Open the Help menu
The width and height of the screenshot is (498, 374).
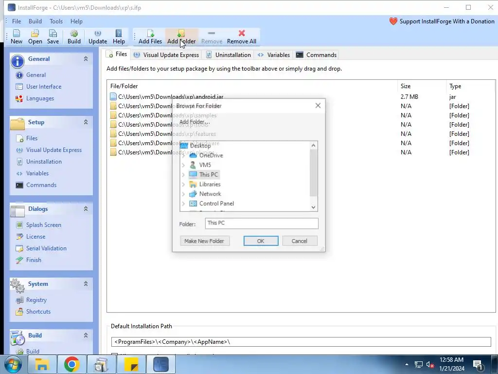tap(76, 21)
